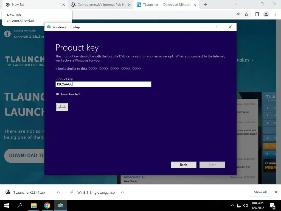This screenshot has width=281, height=211.
Task: Open Chrome three-dot menu
Action: click(275, 14)
